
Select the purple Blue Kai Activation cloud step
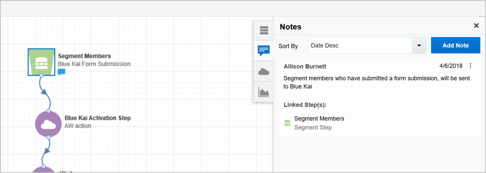coord(48,124)
